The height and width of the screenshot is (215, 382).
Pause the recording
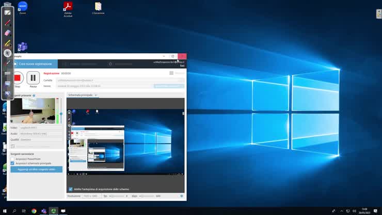[x=33, y=78]
